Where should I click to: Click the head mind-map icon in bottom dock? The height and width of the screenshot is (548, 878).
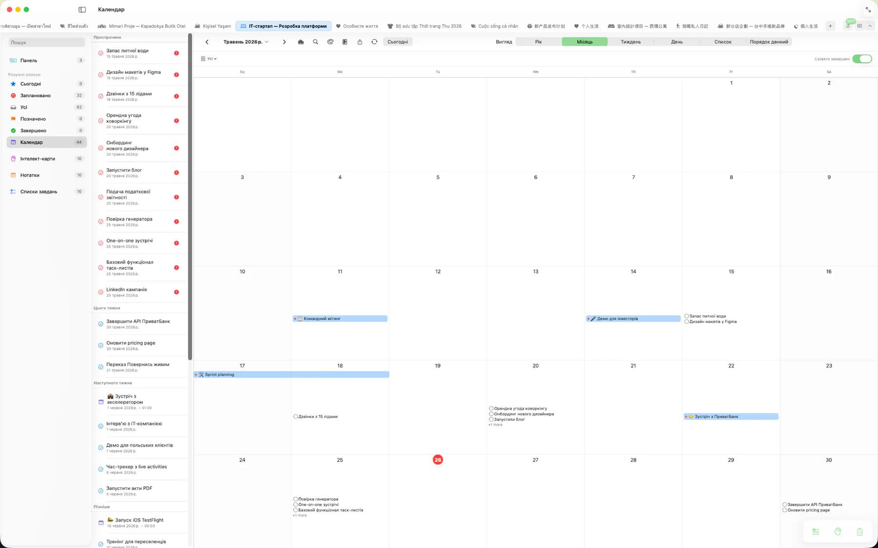(x=838, y=531)
